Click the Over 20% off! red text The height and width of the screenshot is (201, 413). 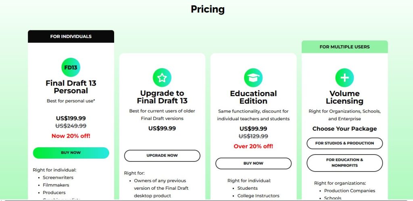click(x=253, y=146)
